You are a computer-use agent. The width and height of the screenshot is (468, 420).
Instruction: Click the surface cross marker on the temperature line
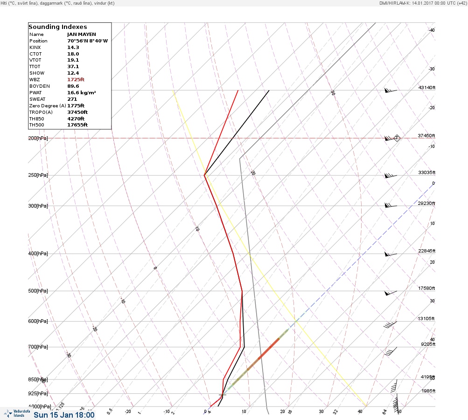coord(223,395)
